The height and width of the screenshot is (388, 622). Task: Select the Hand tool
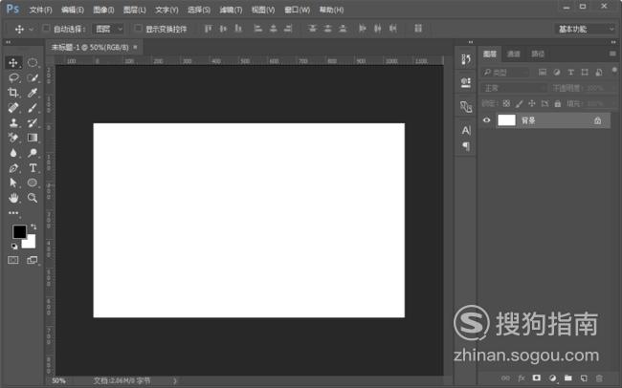click(13, 198)
